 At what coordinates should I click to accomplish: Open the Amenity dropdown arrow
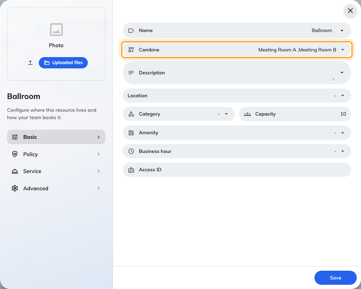click(x=343, y=133)
